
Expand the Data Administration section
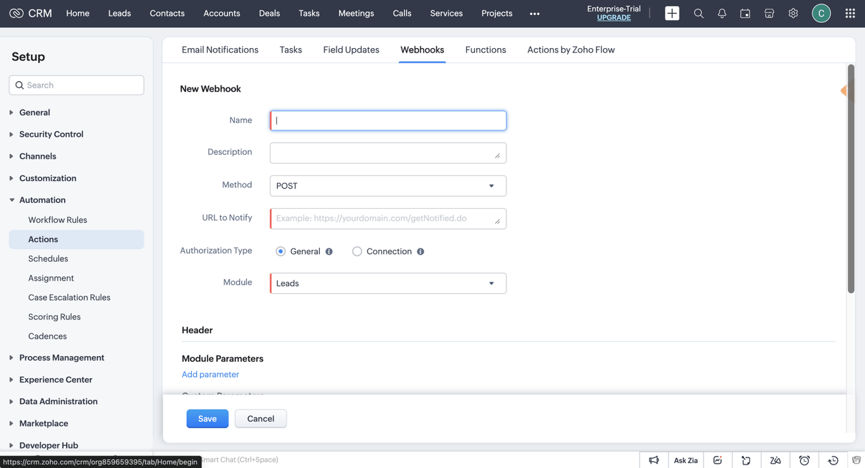58,402
